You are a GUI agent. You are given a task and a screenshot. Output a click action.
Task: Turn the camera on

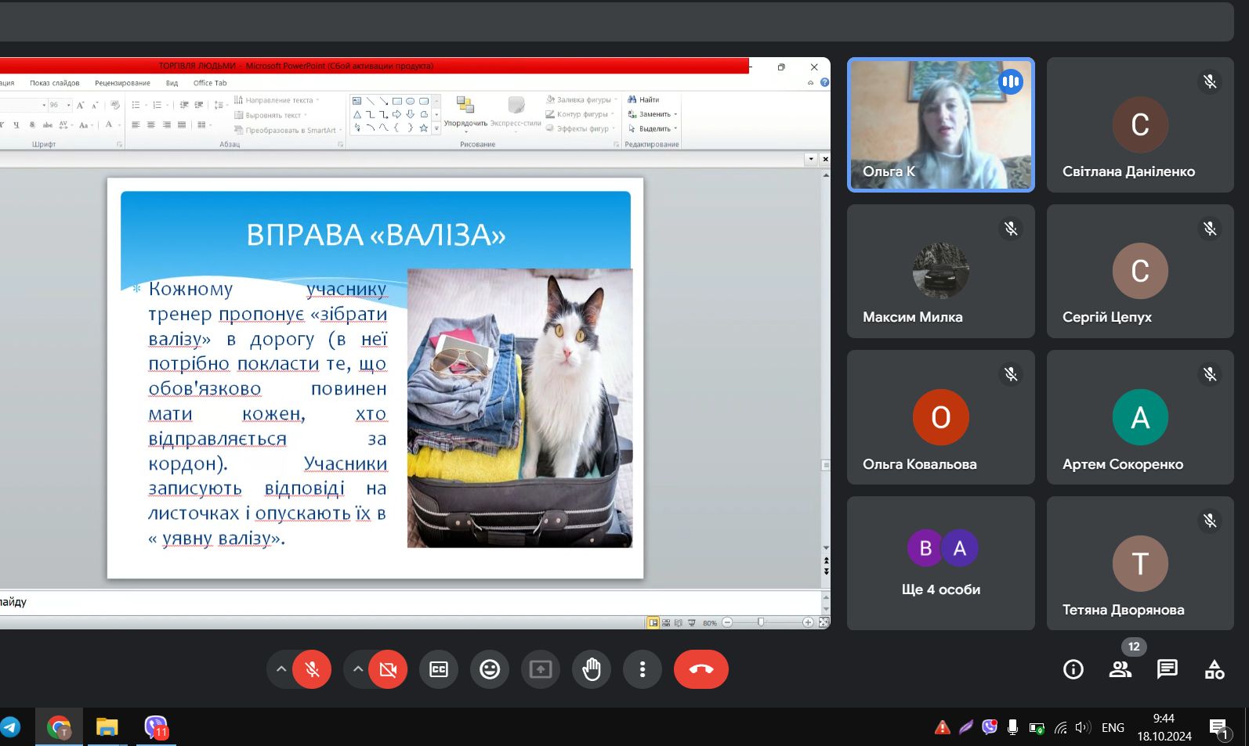(x=388, y=669)
